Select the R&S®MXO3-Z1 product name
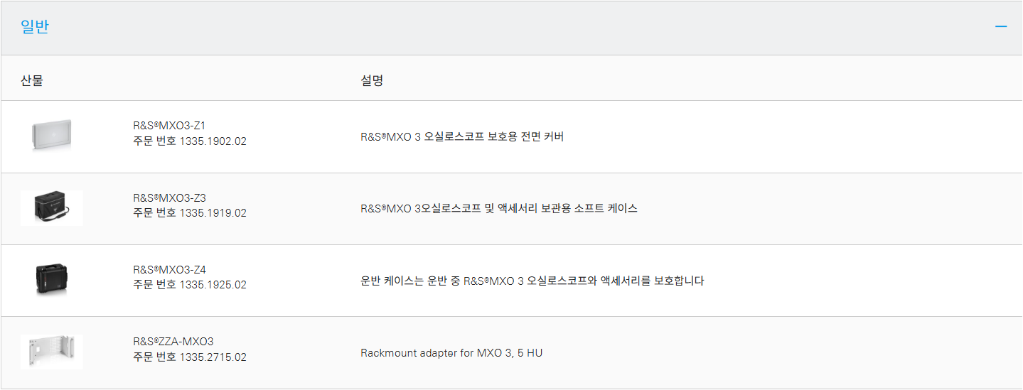Image resolution: width=1023 pixels, height=390 pixels. 169,126
